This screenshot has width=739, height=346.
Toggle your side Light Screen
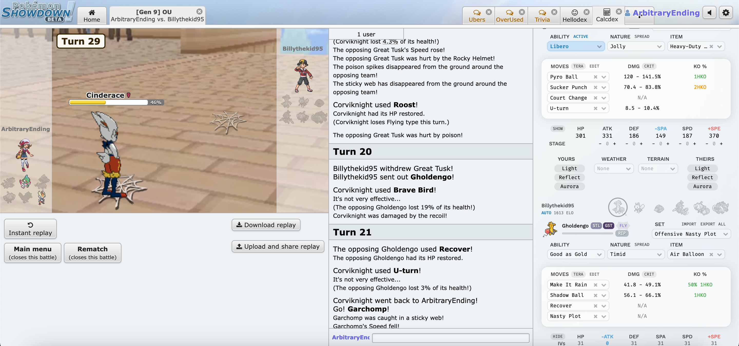[x=569, y=168]
